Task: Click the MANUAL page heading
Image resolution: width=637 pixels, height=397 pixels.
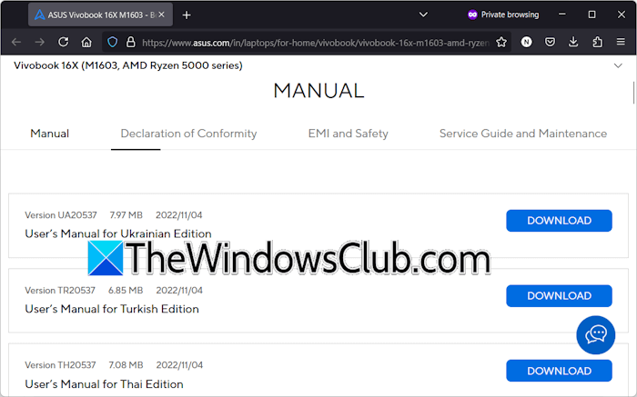Action: pos(318,91)
